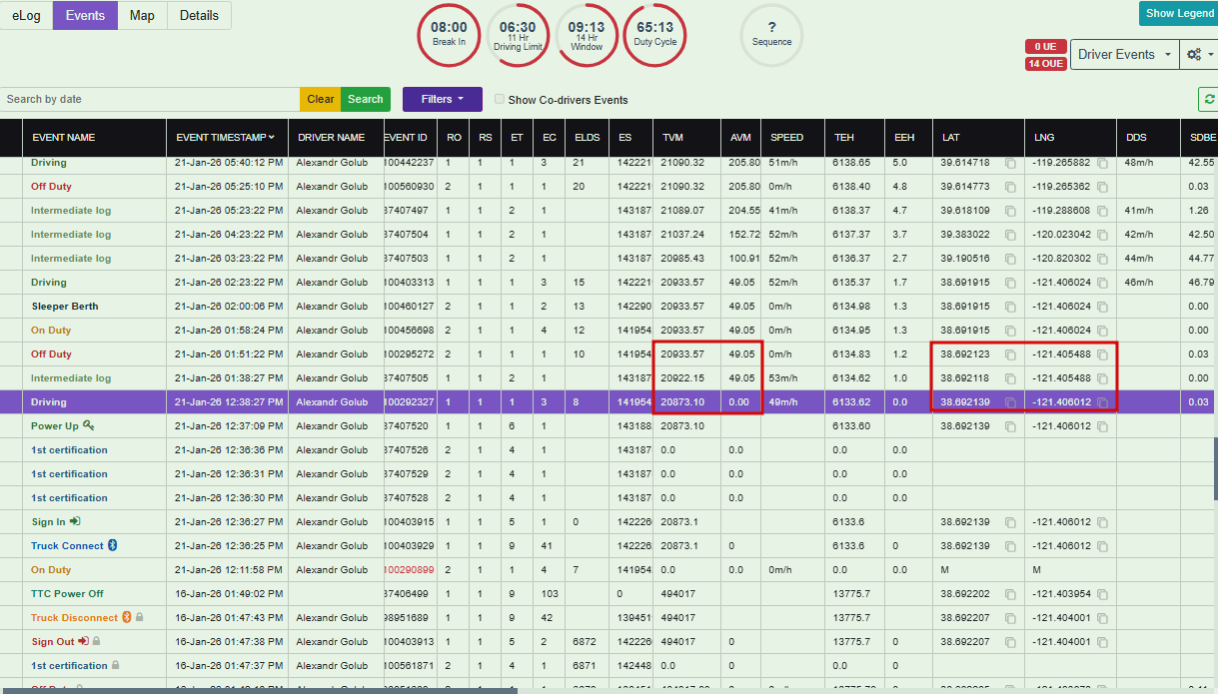Click the Sequence question-mark circle
Image resolution: width=1218 pixels, height=694 pixels.
click(771, 35)
